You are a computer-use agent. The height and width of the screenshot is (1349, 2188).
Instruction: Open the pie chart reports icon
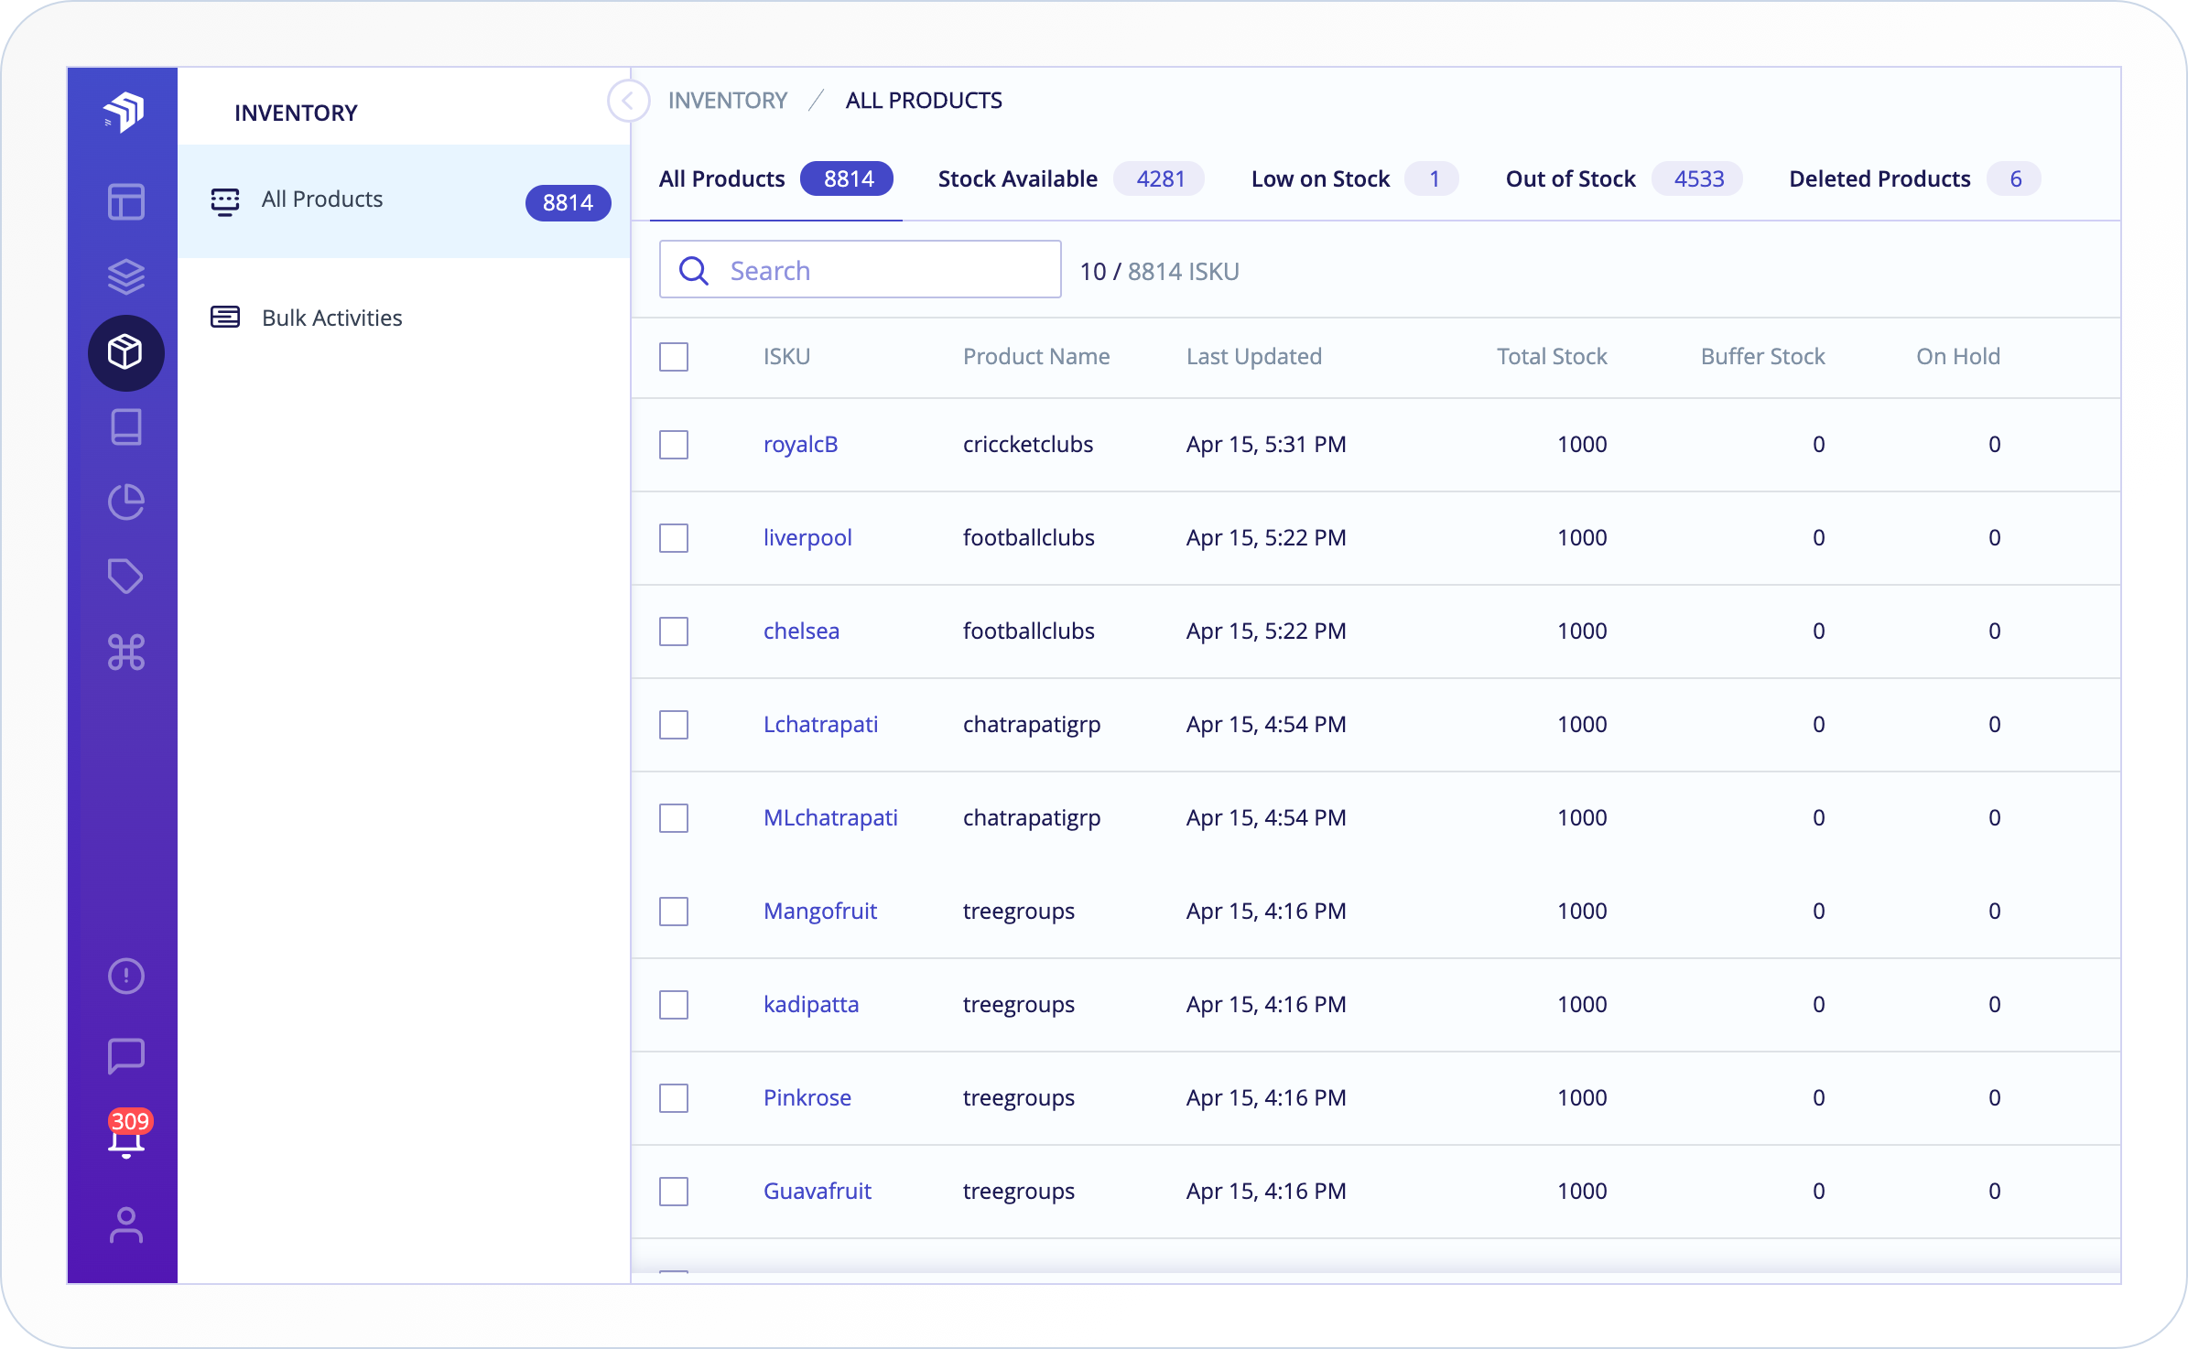125,502
